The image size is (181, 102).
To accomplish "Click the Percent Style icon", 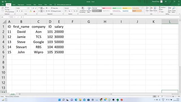I will tap(69, 11).
